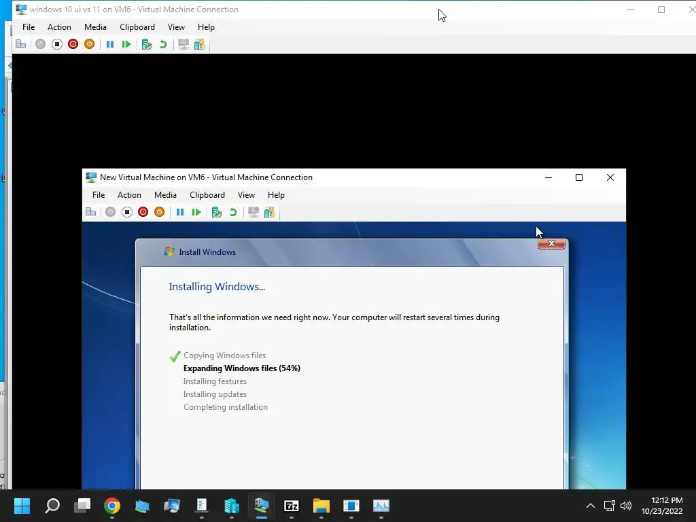Open Clipboard menu in New Virtual Machine window
The width and height of the screenshot is (696, 522).
(x=207, y=195)
